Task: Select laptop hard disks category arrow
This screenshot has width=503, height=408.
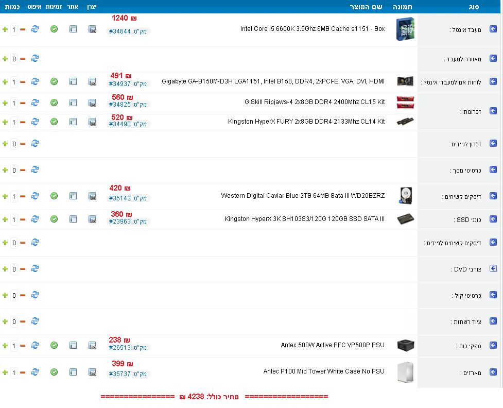Action: [x=493, y=242]
